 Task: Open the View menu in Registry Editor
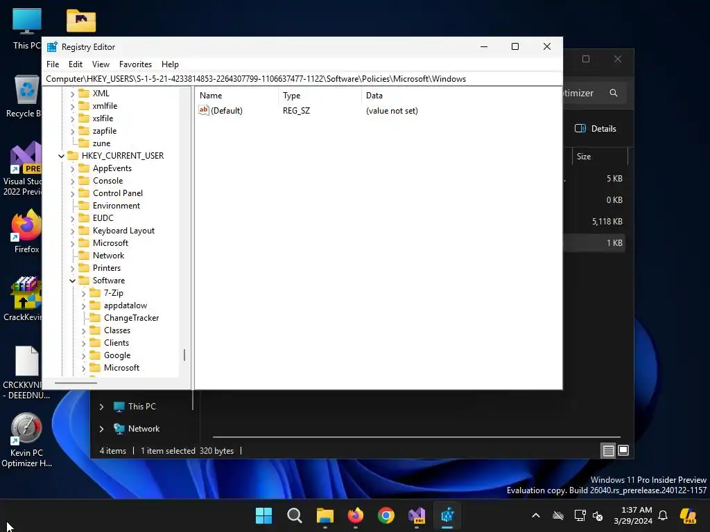[x=101, y=64]
